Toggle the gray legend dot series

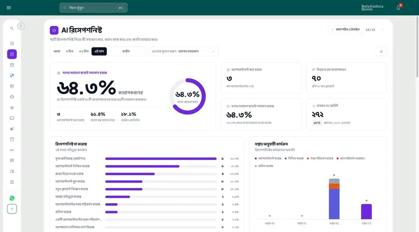(256, 166)
